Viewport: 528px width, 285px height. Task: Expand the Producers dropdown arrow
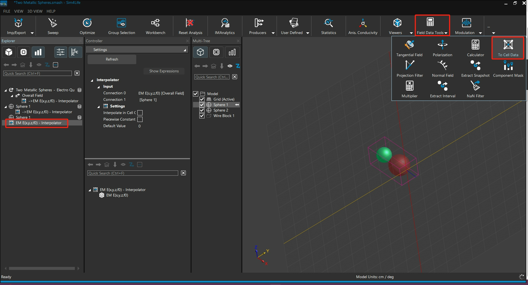pos(273,33)
